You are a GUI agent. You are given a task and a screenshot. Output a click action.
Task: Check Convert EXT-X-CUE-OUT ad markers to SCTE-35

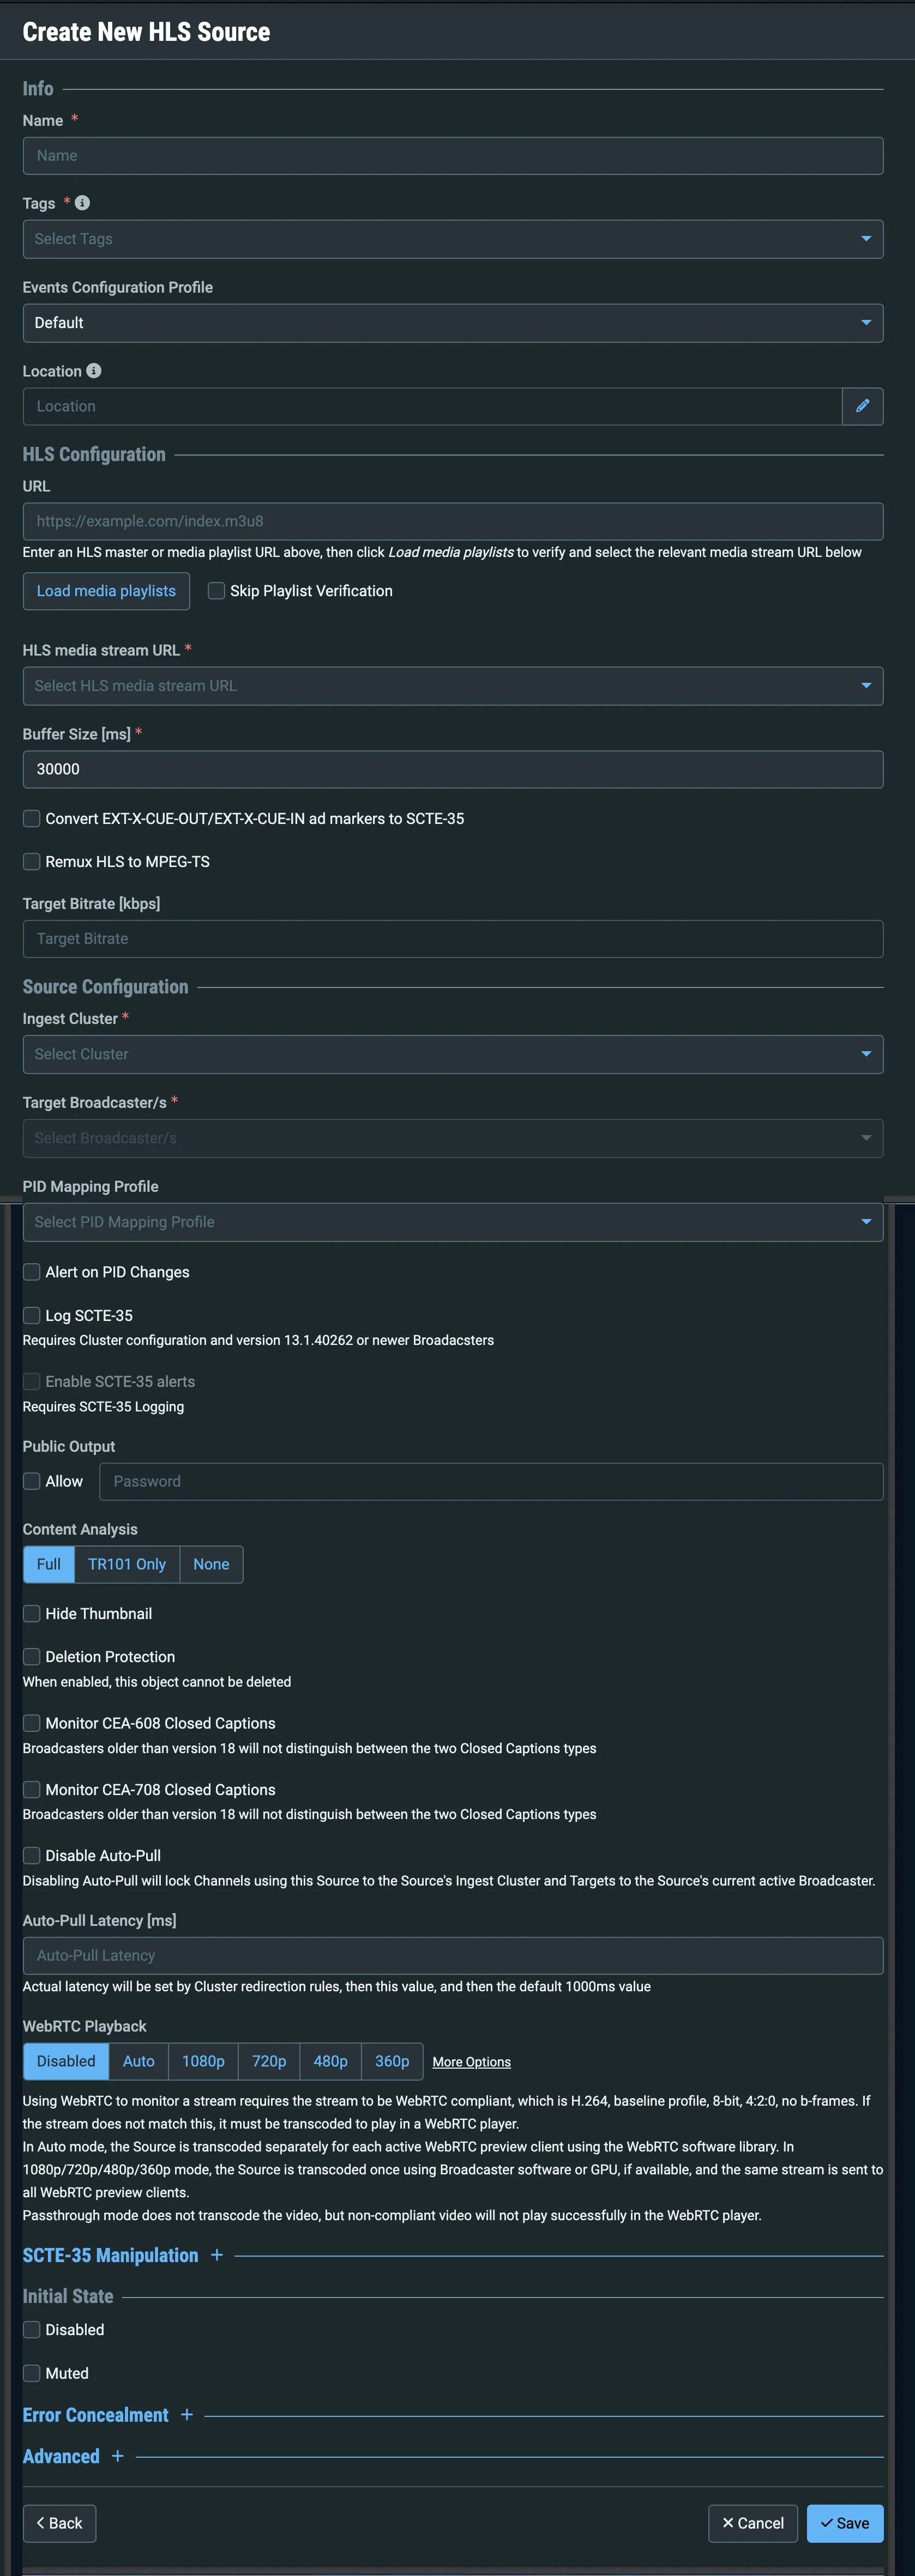pyautogui.click(x=32, y=818)
